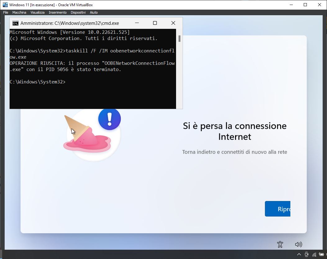Image resolution: width=327 pixels, height=259 pixels.
Task: Open the Visualizza menu
Action: tap(38, 12)
